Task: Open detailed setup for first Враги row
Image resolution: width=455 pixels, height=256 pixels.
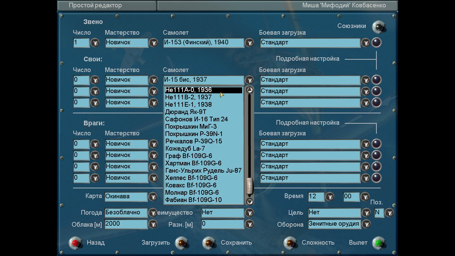Action: pos(376,144)
